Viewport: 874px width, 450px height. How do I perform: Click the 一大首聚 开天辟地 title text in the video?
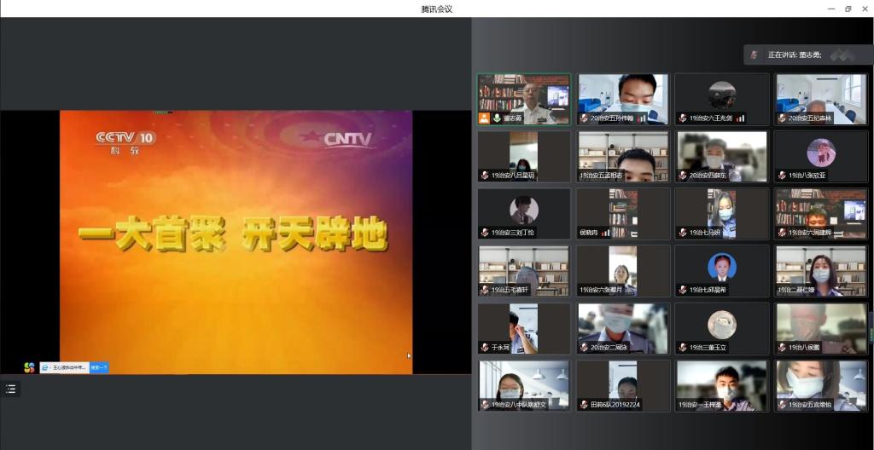tap(232, 233)
